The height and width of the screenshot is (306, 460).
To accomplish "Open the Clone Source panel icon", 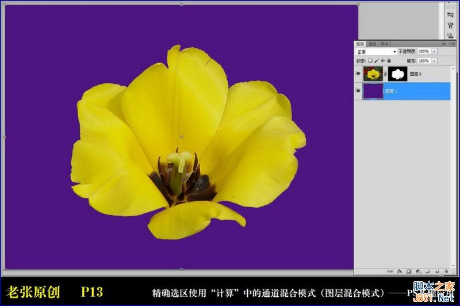I will pyautogui.click(x=450, y=36).
